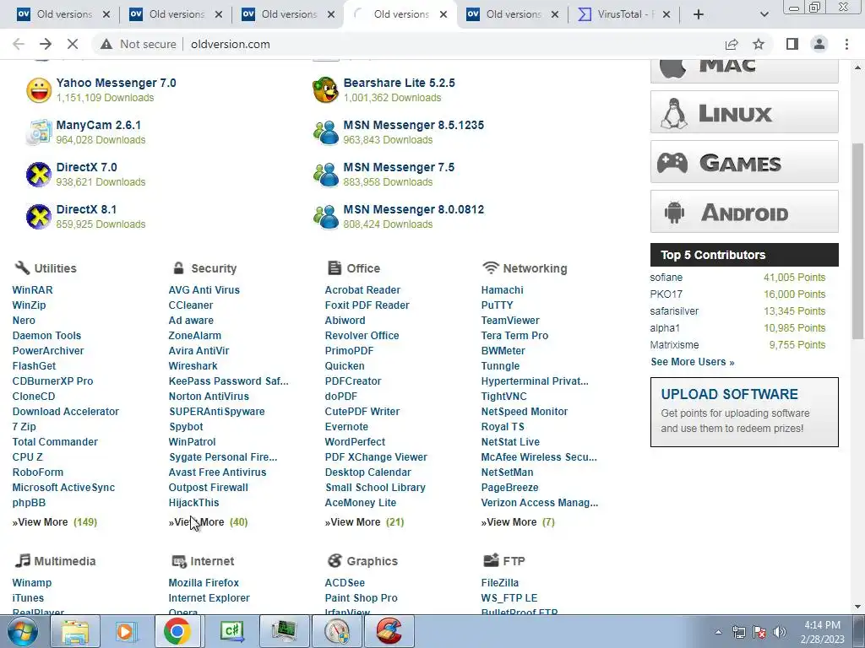Click the scrollbar down arrow

point(858,607)
